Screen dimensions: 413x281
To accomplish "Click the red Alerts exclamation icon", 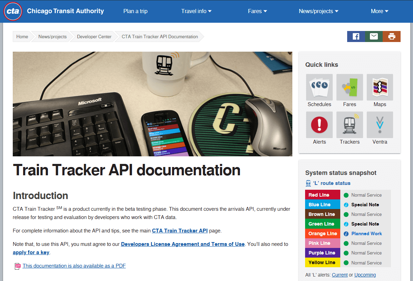I will pyautogui.click(x=319, y=125).
